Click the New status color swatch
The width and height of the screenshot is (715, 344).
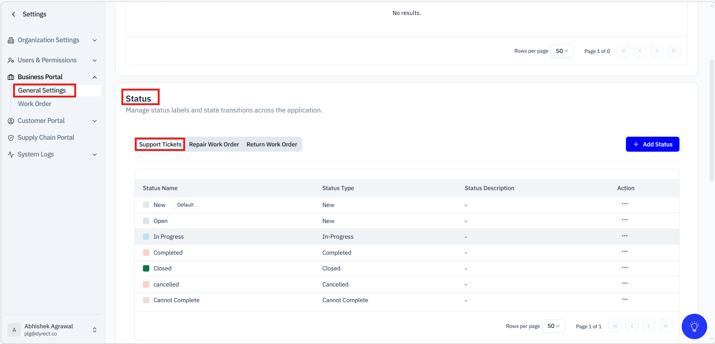(x=146, y=205)
